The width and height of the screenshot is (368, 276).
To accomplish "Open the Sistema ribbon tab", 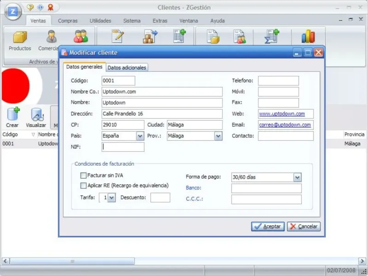I will pyautogui.click(x=132, y=21).
